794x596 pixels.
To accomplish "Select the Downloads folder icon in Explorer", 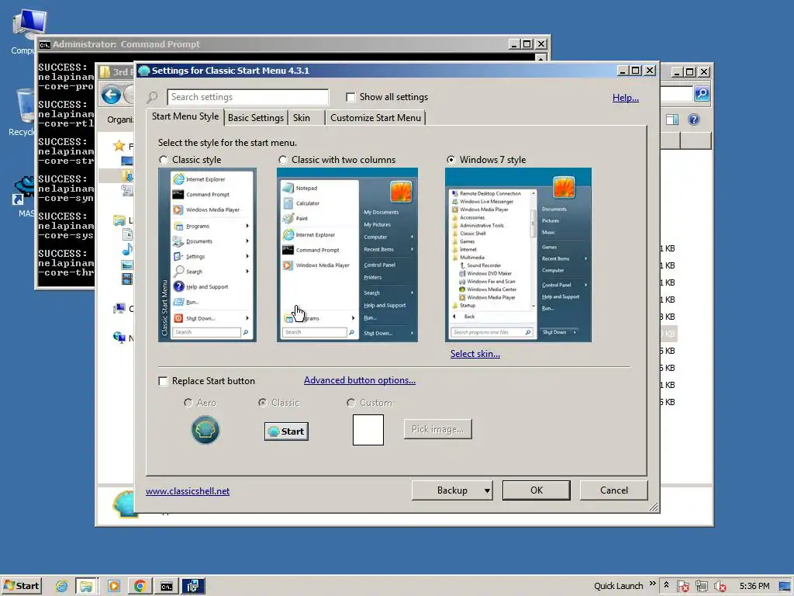I will (x=127, y=176).
